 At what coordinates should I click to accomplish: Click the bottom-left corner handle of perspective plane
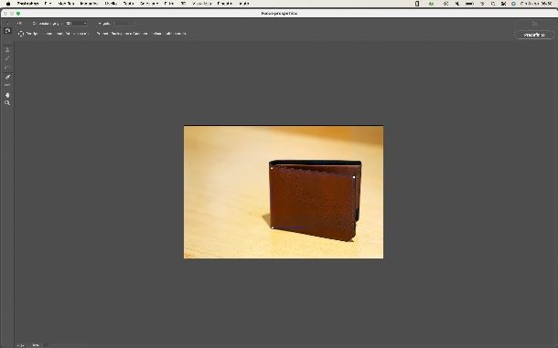273,227
